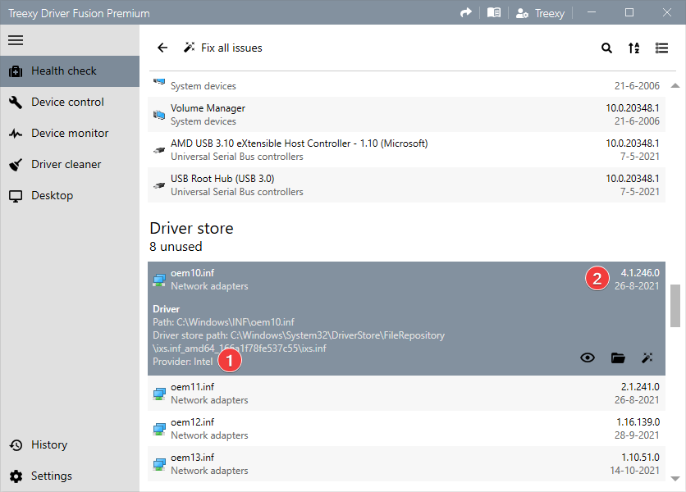Toggle the eye icon for oem10.inf
The image size is (686, 492).
click(588, 358)
